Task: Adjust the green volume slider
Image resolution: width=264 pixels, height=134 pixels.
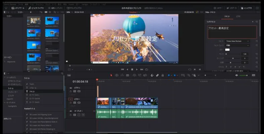Action: 244,75
